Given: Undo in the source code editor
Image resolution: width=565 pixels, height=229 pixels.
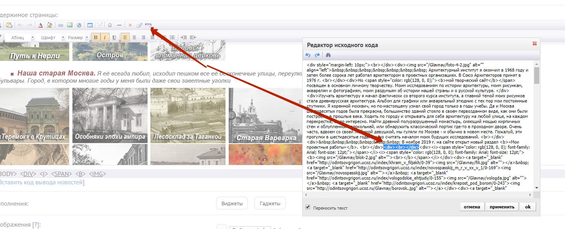Looking at the screenshot, I should coord(308,55).
